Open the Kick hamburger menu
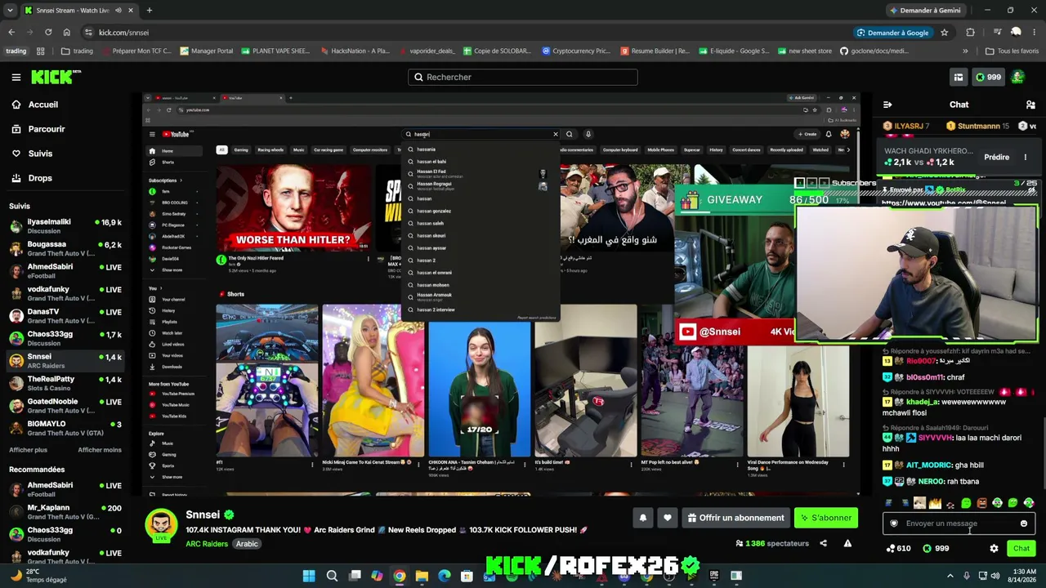1046x588 pixels. coord(16,77)
